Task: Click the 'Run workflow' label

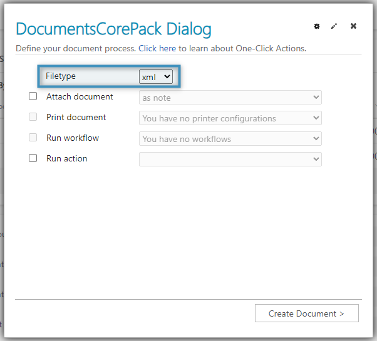Action: coord(73,138)
